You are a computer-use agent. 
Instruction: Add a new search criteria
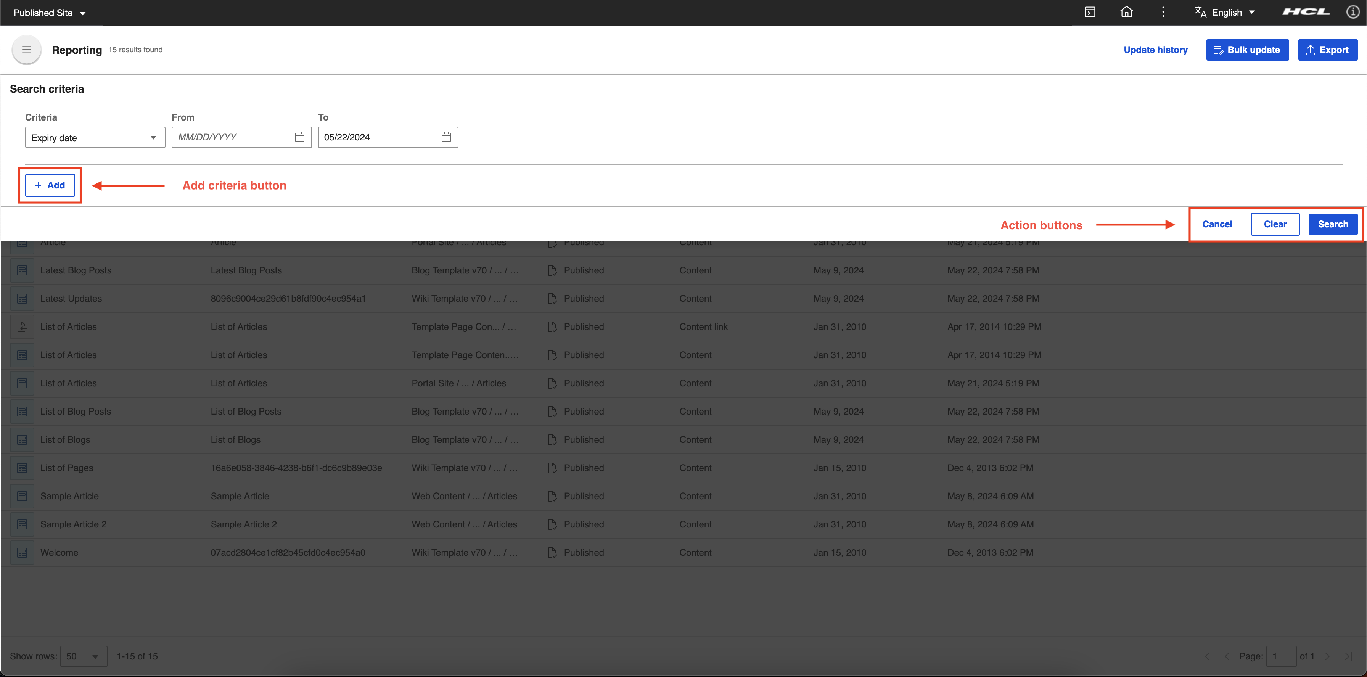click(x=50, y=185)
